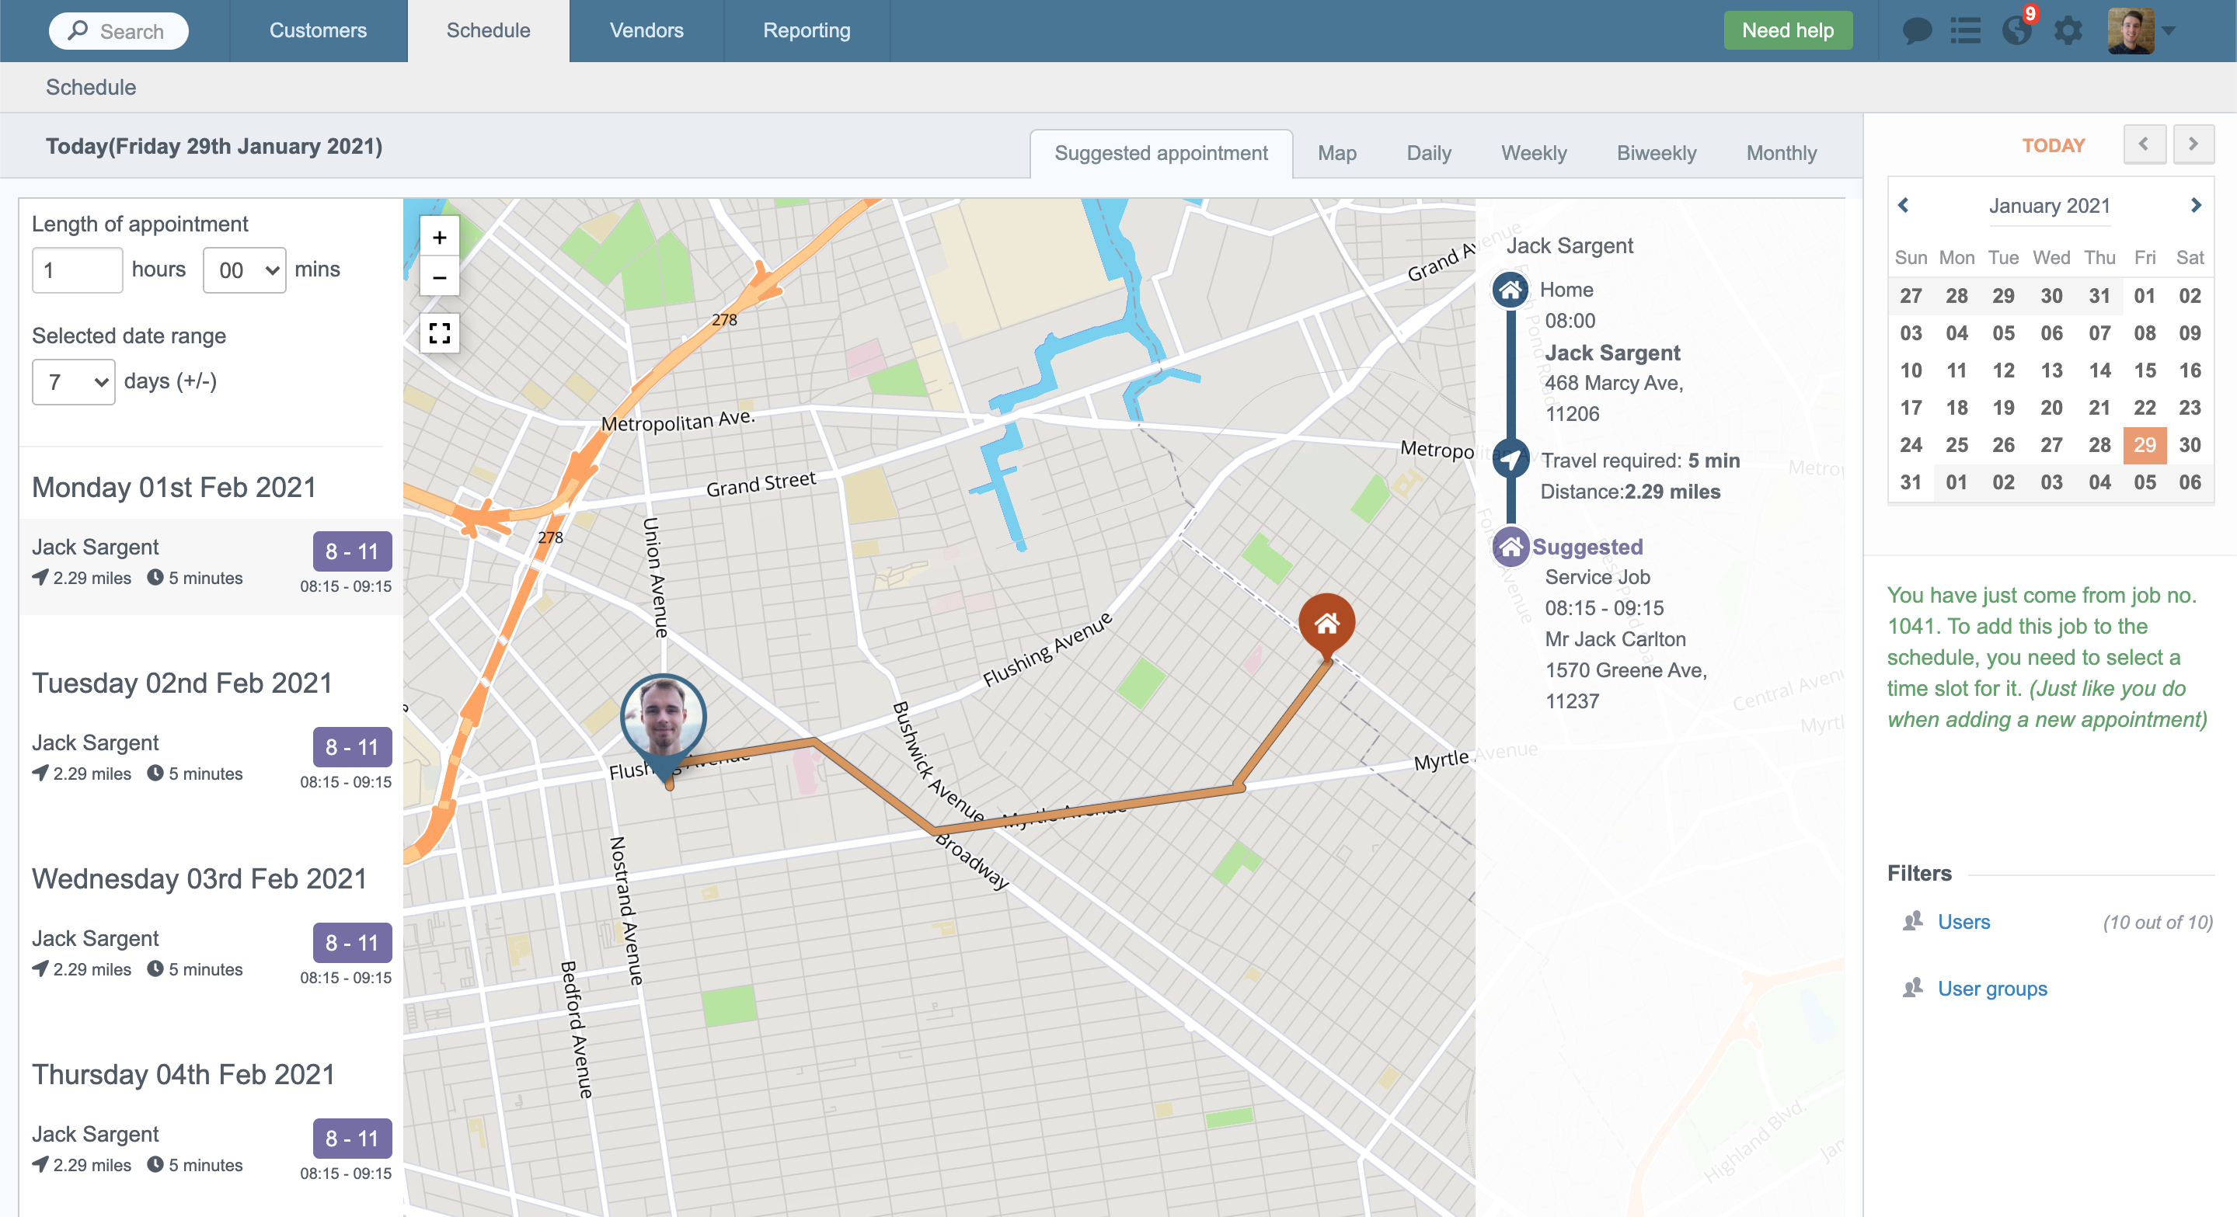Toggle the map to fullscreen

[440, 333]
